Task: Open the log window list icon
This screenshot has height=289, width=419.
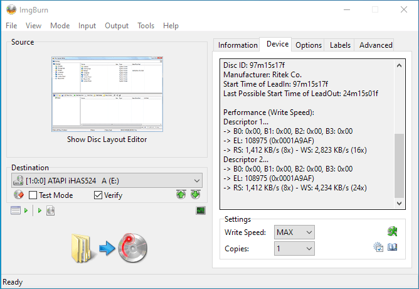Action: click(x=16, y=210)
